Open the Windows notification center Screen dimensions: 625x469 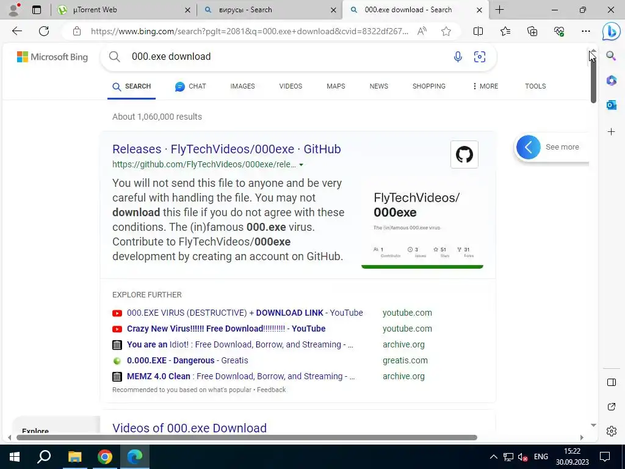coord(605,457)
